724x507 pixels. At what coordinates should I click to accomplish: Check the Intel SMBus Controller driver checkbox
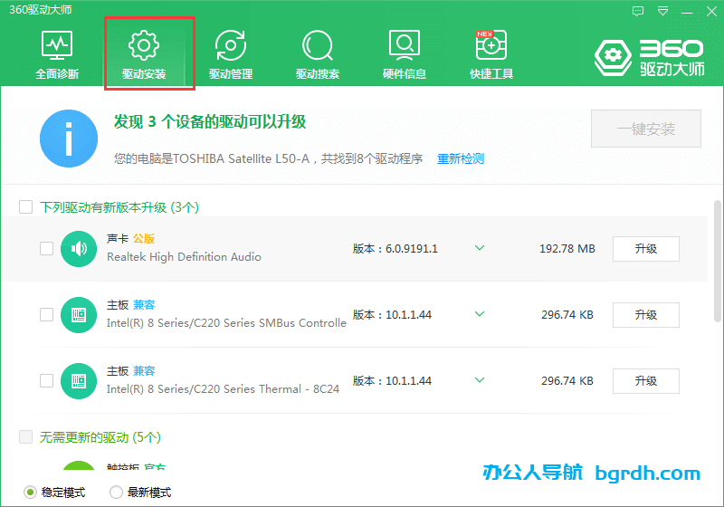46,315
